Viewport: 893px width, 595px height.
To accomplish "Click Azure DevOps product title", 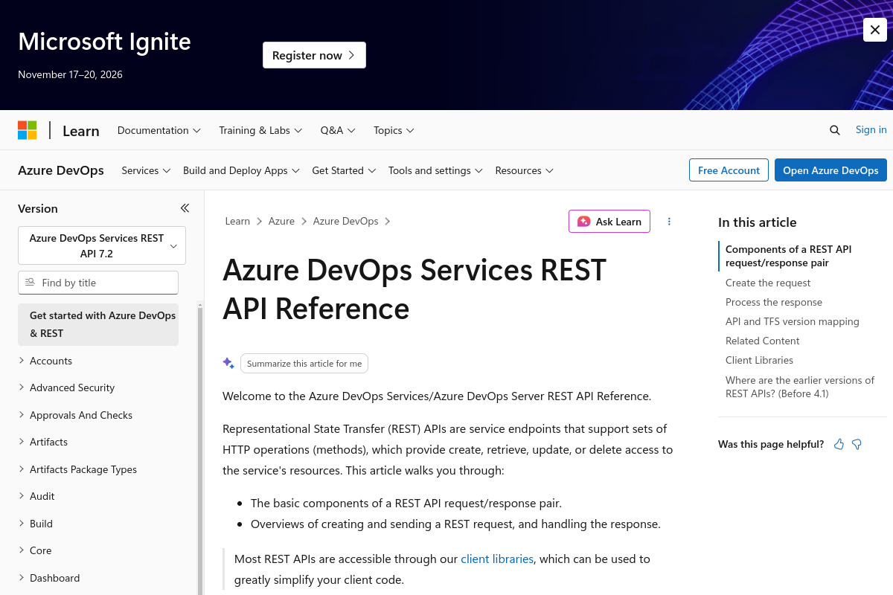I will pos(61,170).
